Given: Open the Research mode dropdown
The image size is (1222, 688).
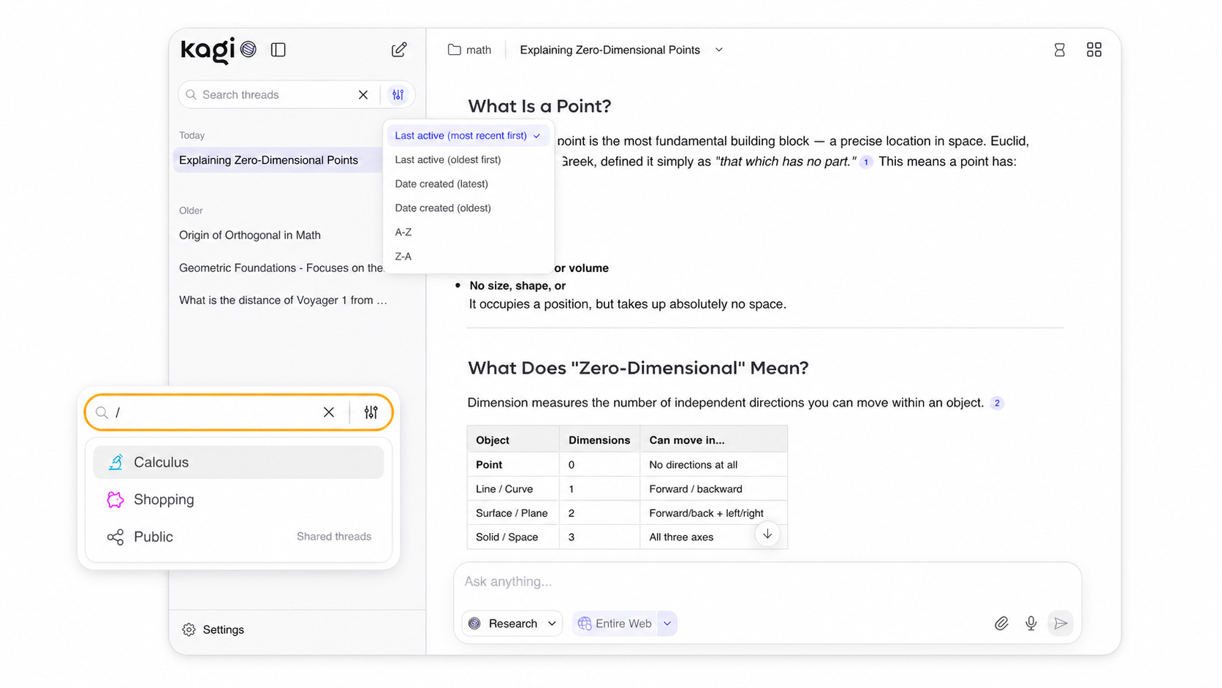Looking at the screenshot, I should (x=512, y=624).
